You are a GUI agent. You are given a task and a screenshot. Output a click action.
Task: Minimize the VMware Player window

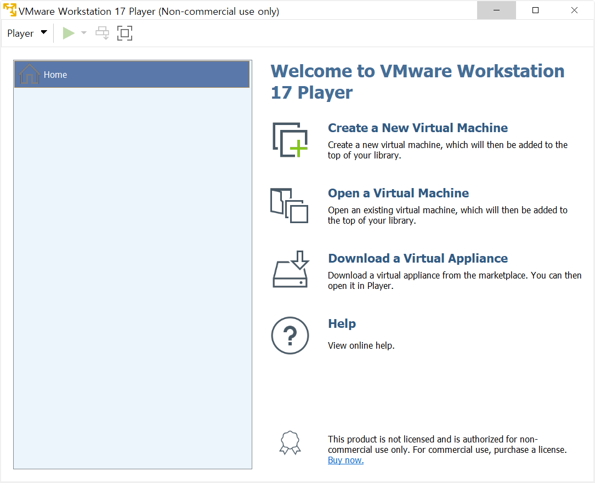496,10
